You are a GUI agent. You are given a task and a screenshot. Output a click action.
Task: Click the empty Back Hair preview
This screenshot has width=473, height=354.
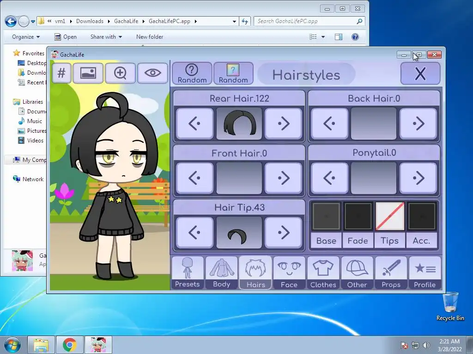374,124
